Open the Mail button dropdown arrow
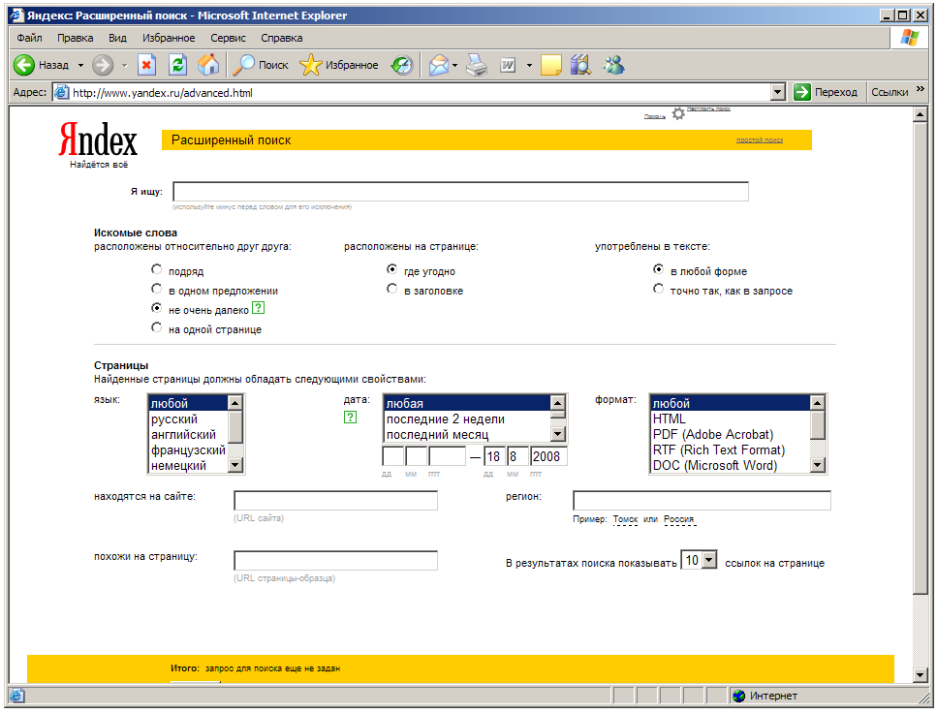 click(x=454, y=65)
